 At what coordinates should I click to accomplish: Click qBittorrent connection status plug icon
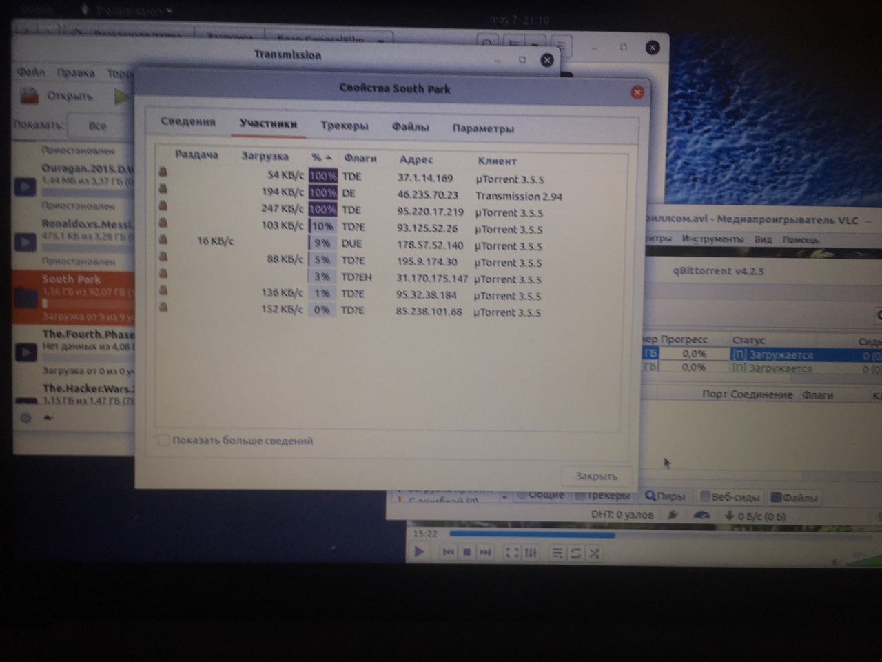pos(673,514)
